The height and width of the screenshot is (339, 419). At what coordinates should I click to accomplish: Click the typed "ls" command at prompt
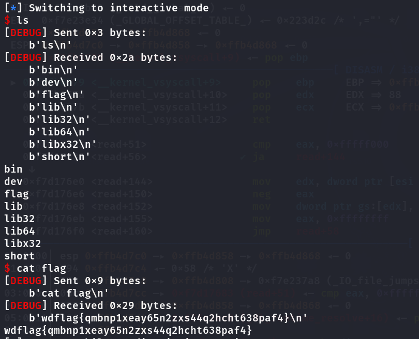point(23,21)
